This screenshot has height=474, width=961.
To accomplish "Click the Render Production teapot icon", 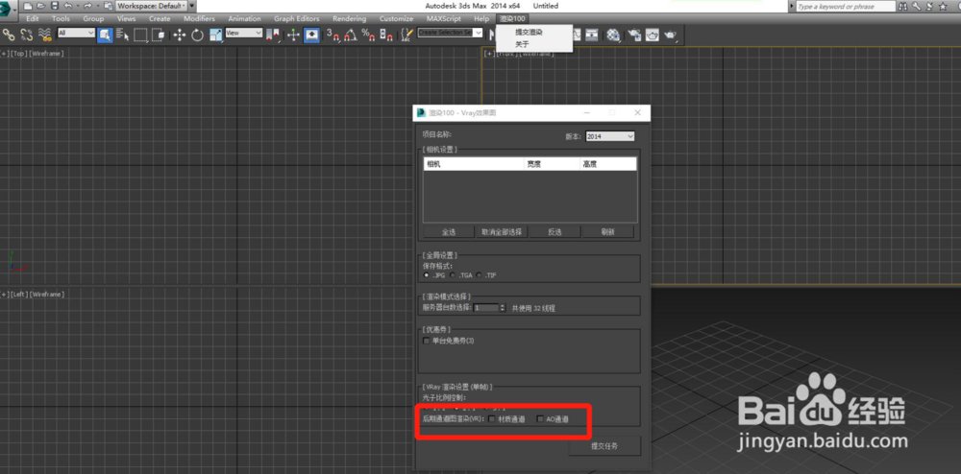I will pyautogui.click(x=671, y=35).
